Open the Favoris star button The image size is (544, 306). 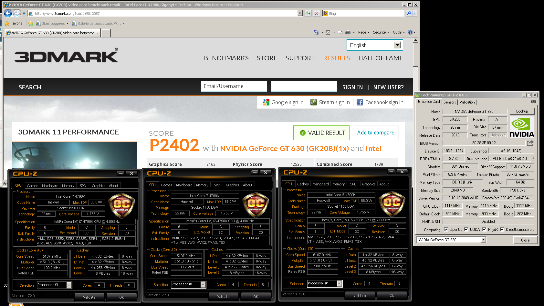click(x=13, y=23)
